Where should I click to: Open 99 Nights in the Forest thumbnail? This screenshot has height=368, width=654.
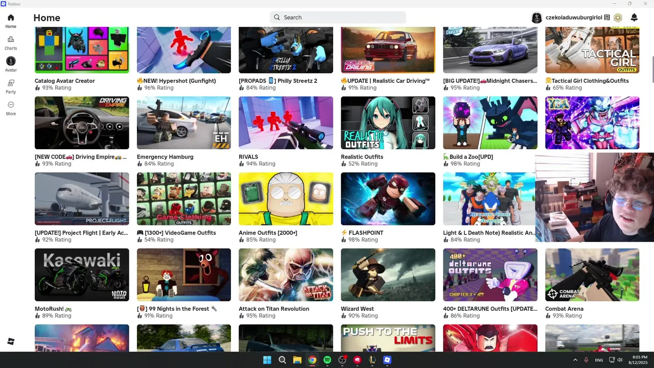184,275
